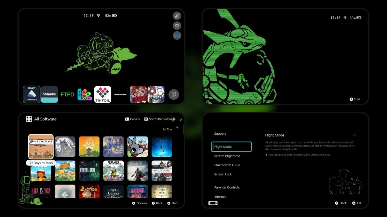Image resolution: width=387 pixels, height=217 pixels.
Task: Open the gear settings button on home
Action: (177, 26)
